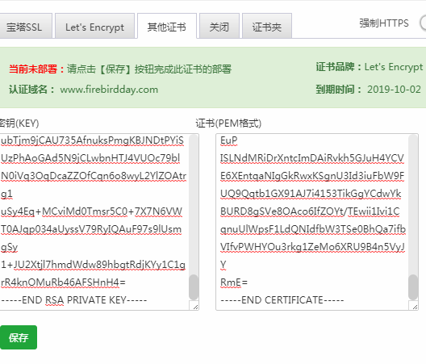Click the certificate line starting UQ9Qqtb1GX91
This screenshot has height=364, width=426.
(311, 194)
